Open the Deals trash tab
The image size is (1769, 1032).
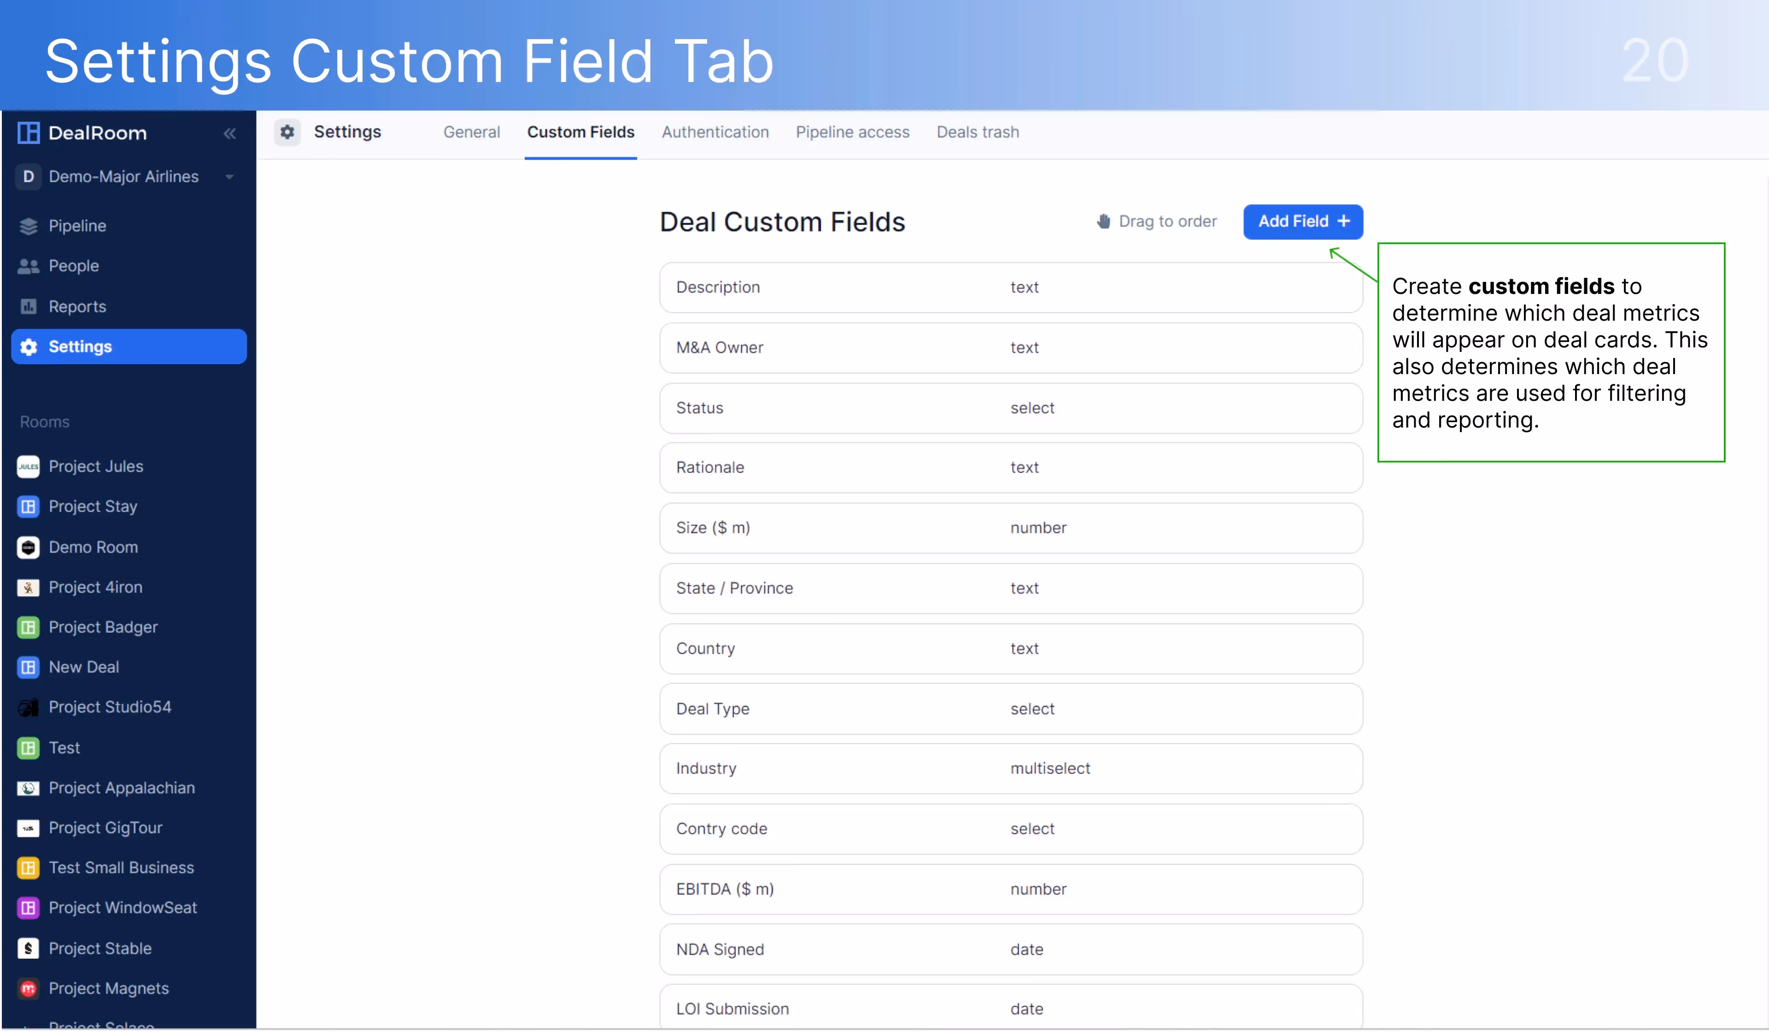pyautogui.click(x=978, y=132)
